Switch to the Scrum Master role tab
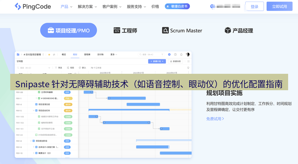Viewport: 298px width, 164px height. [182, 31]
